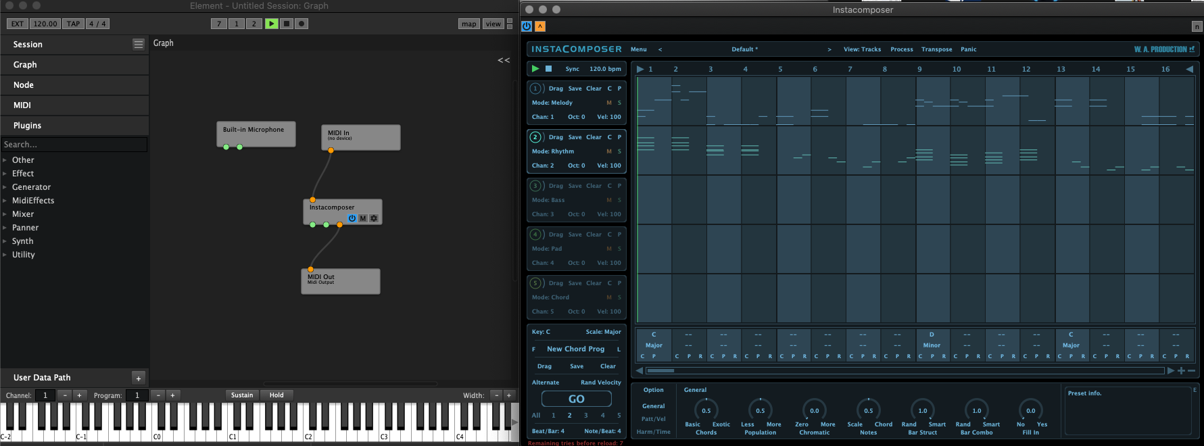
Task: Click the Instacomposer stop square button
Action: (549, 69)
